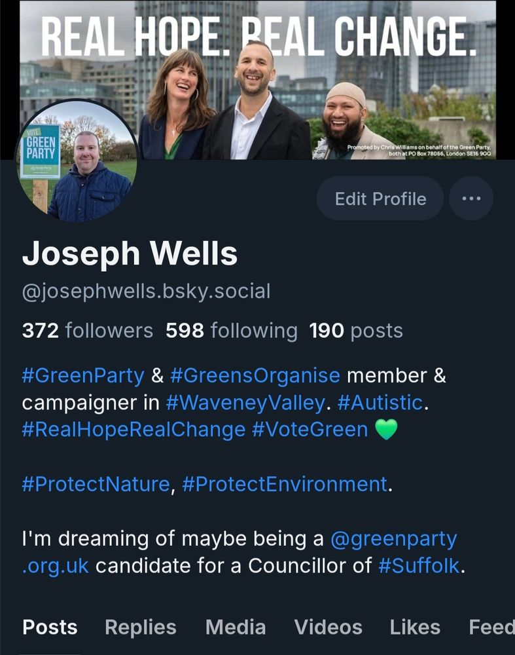
Task: Open the 598 following list
Action: click(232, 330)
